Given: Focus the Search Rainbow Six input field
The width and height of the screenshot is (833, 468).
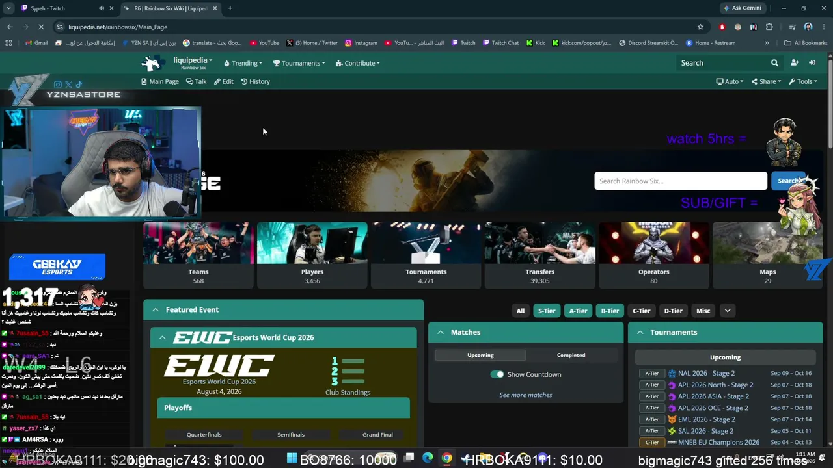Looking at the screenshot, I should [681, 181].
